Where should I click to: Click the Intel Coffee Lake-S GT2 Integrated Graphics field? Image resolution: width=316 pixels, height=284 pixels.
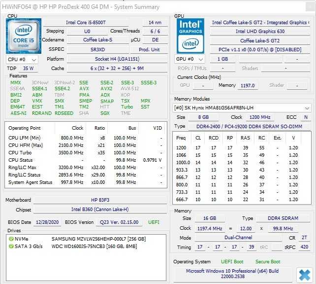click(260, 23)
